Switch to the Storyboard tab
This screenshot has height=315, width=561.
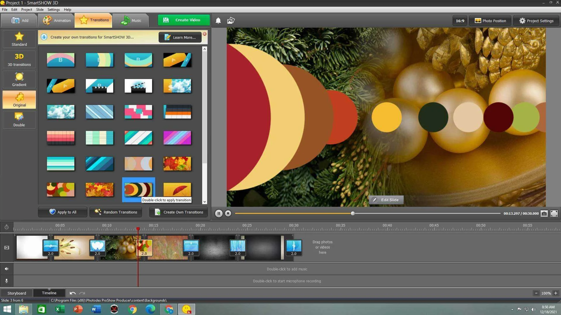(x=17, y=293)
